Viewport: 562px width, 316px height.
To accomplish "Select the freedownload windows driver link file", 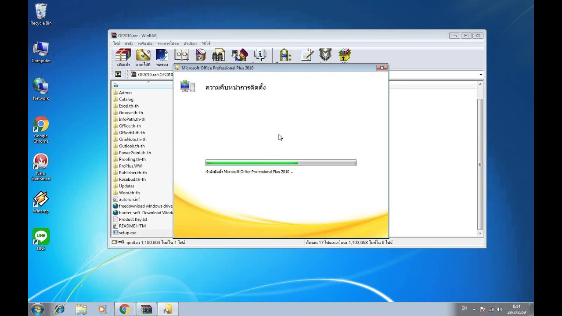I will tap(142, 206).
